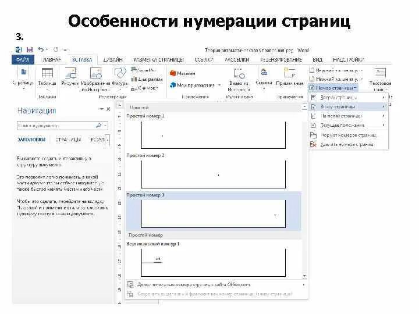Open the Страницы pages button in ribbon
419x314 pixels.
[x=23, y=78]
